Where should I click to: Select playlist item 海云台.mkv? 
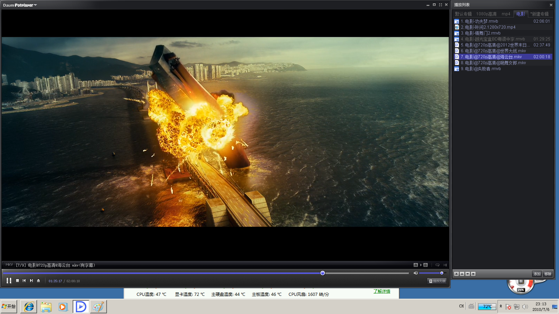503,57
